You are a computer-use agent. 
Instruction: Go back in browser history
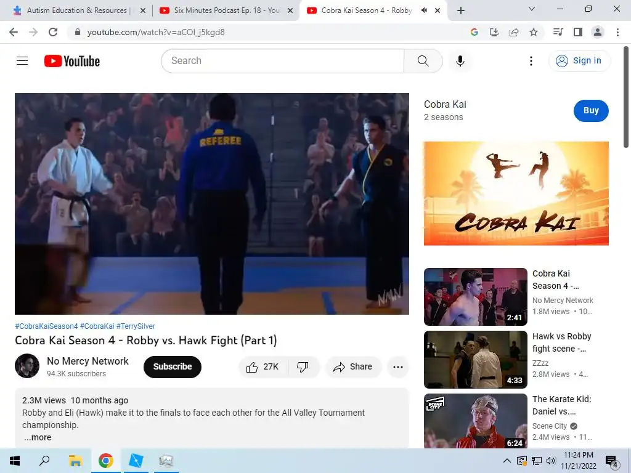coord(14,32)
